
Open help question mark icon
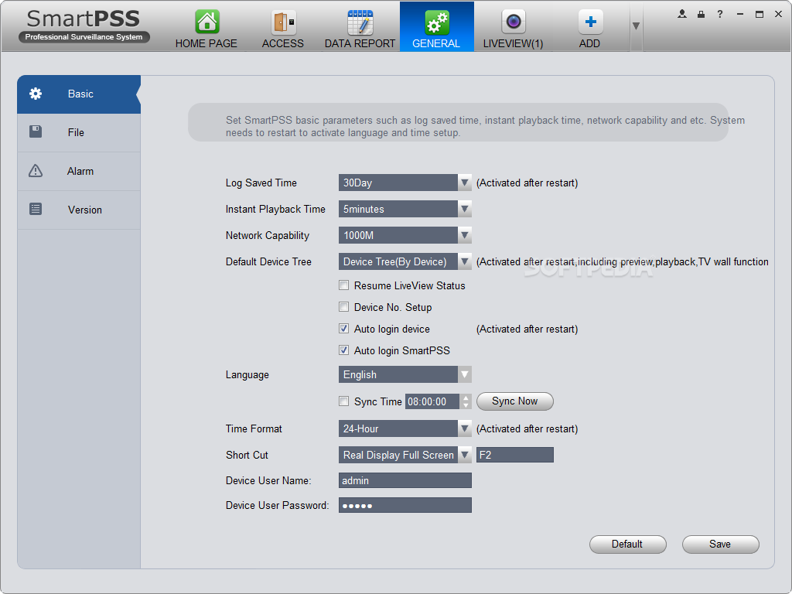pos(720,14)
